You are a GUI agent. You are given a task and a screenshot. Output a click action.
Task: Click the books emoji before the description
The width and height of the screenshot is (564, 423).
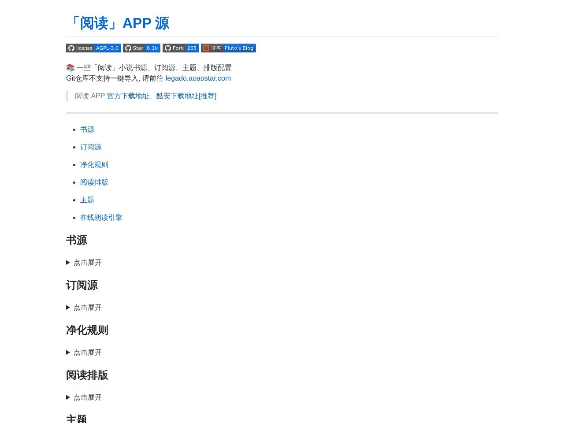pos(70,68)
